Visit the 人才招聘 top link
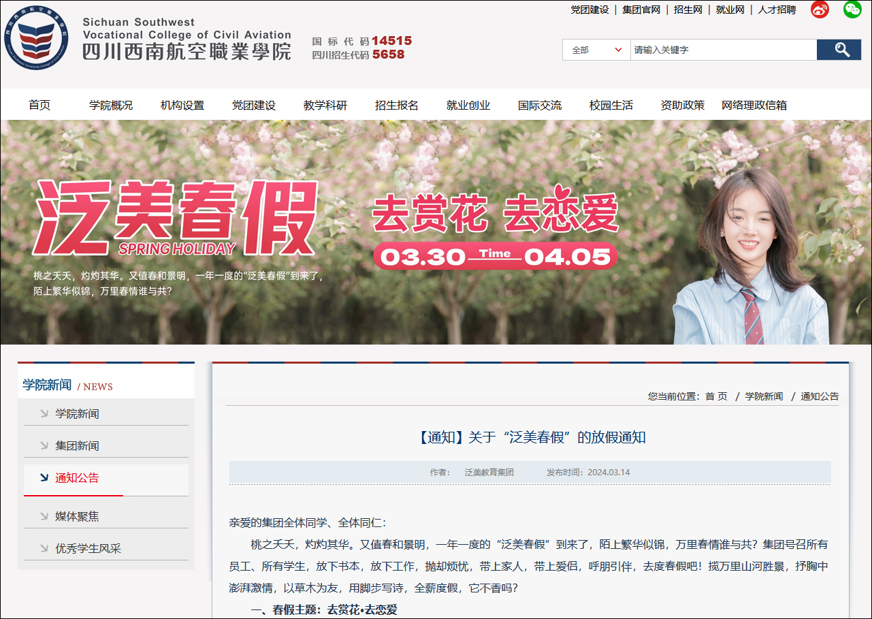 click(x=777, y=10)
